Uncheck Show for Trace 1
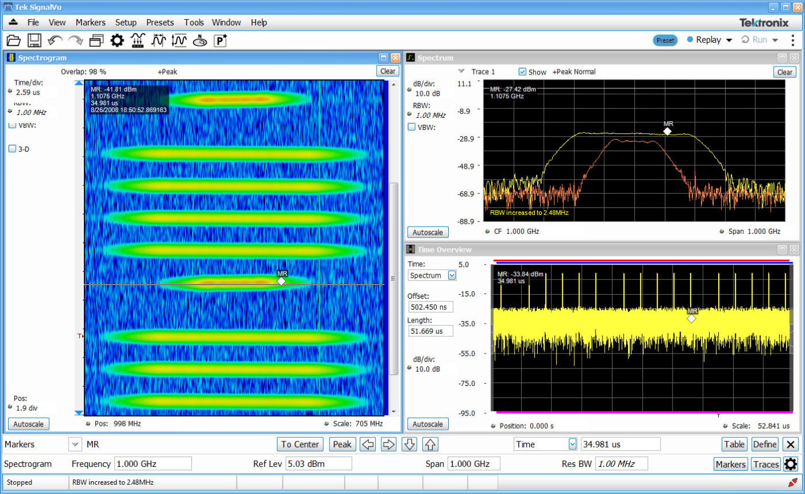805x494 pixels. 523,72
